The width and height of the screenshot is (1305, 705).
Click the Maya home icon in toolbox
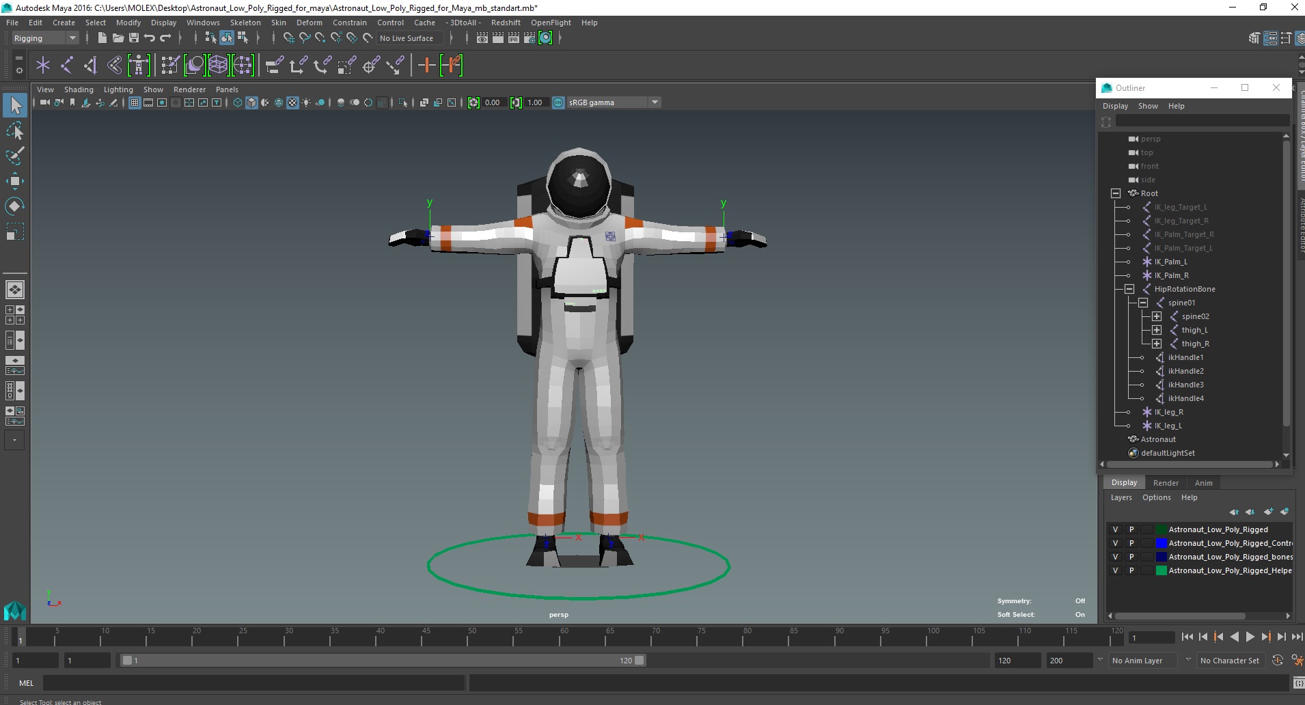coord(15,610)
